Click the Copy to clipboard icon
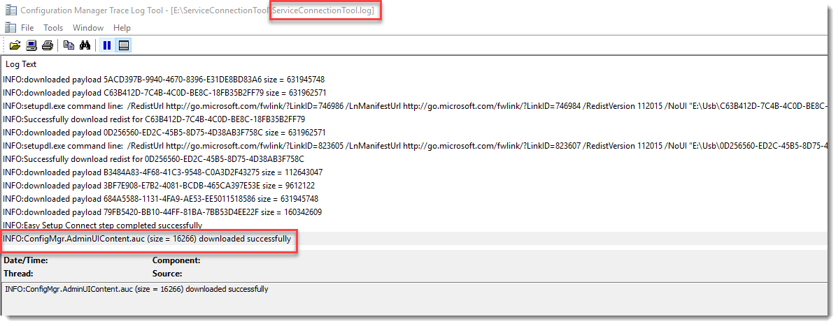 [x=69, y=45]
